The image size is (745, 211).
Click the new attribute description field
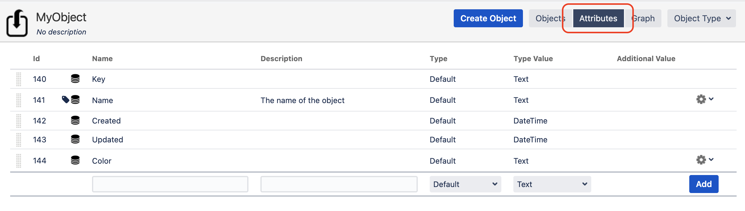pos(339,184)
